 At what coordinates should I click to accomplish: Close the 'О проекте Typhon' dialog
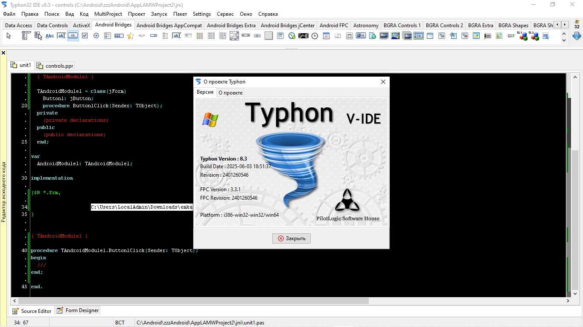click(383, 82)
